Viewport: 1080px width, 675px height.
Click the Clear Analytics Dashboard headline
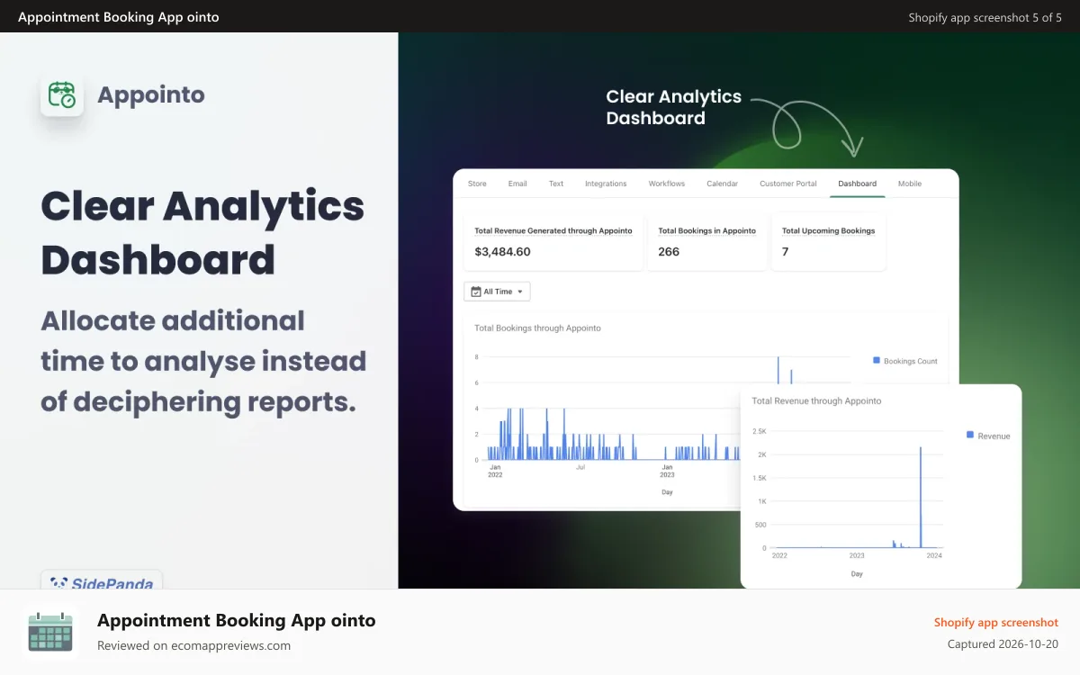coord(202,233)
